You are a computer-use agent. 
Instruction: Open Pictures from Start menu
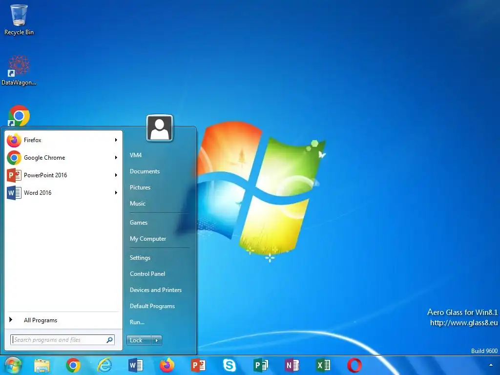[x=140, y=187]
